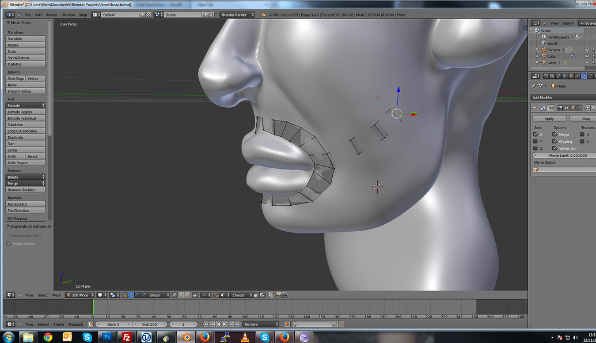Viewport: 596px width, 343px height.
Task: Open the render camera properties tab
Action: (546, 76)
